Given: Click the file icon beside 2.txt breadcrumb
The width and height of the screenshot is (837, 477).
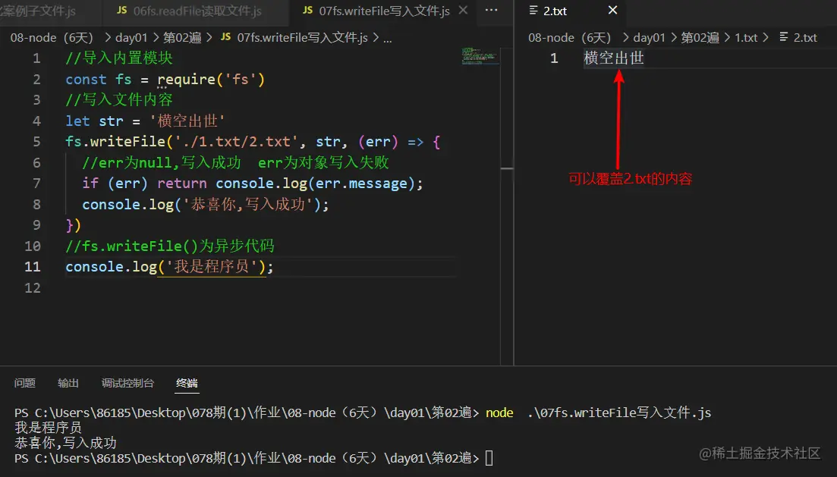Looking at the screenshot, I should click(x=784, y=37).
